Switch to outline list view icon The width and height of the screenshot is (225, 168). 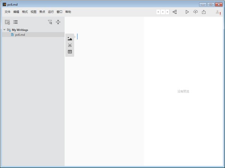pos(15,22)
